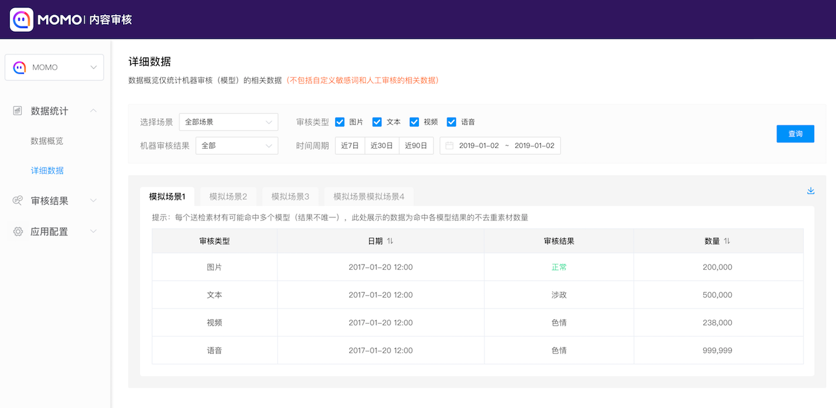Click the 语音 cell in table
The image size is (836, 408).
215,350
